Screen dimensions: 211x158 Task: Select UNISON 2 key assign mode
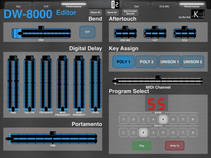click(193, 62)
